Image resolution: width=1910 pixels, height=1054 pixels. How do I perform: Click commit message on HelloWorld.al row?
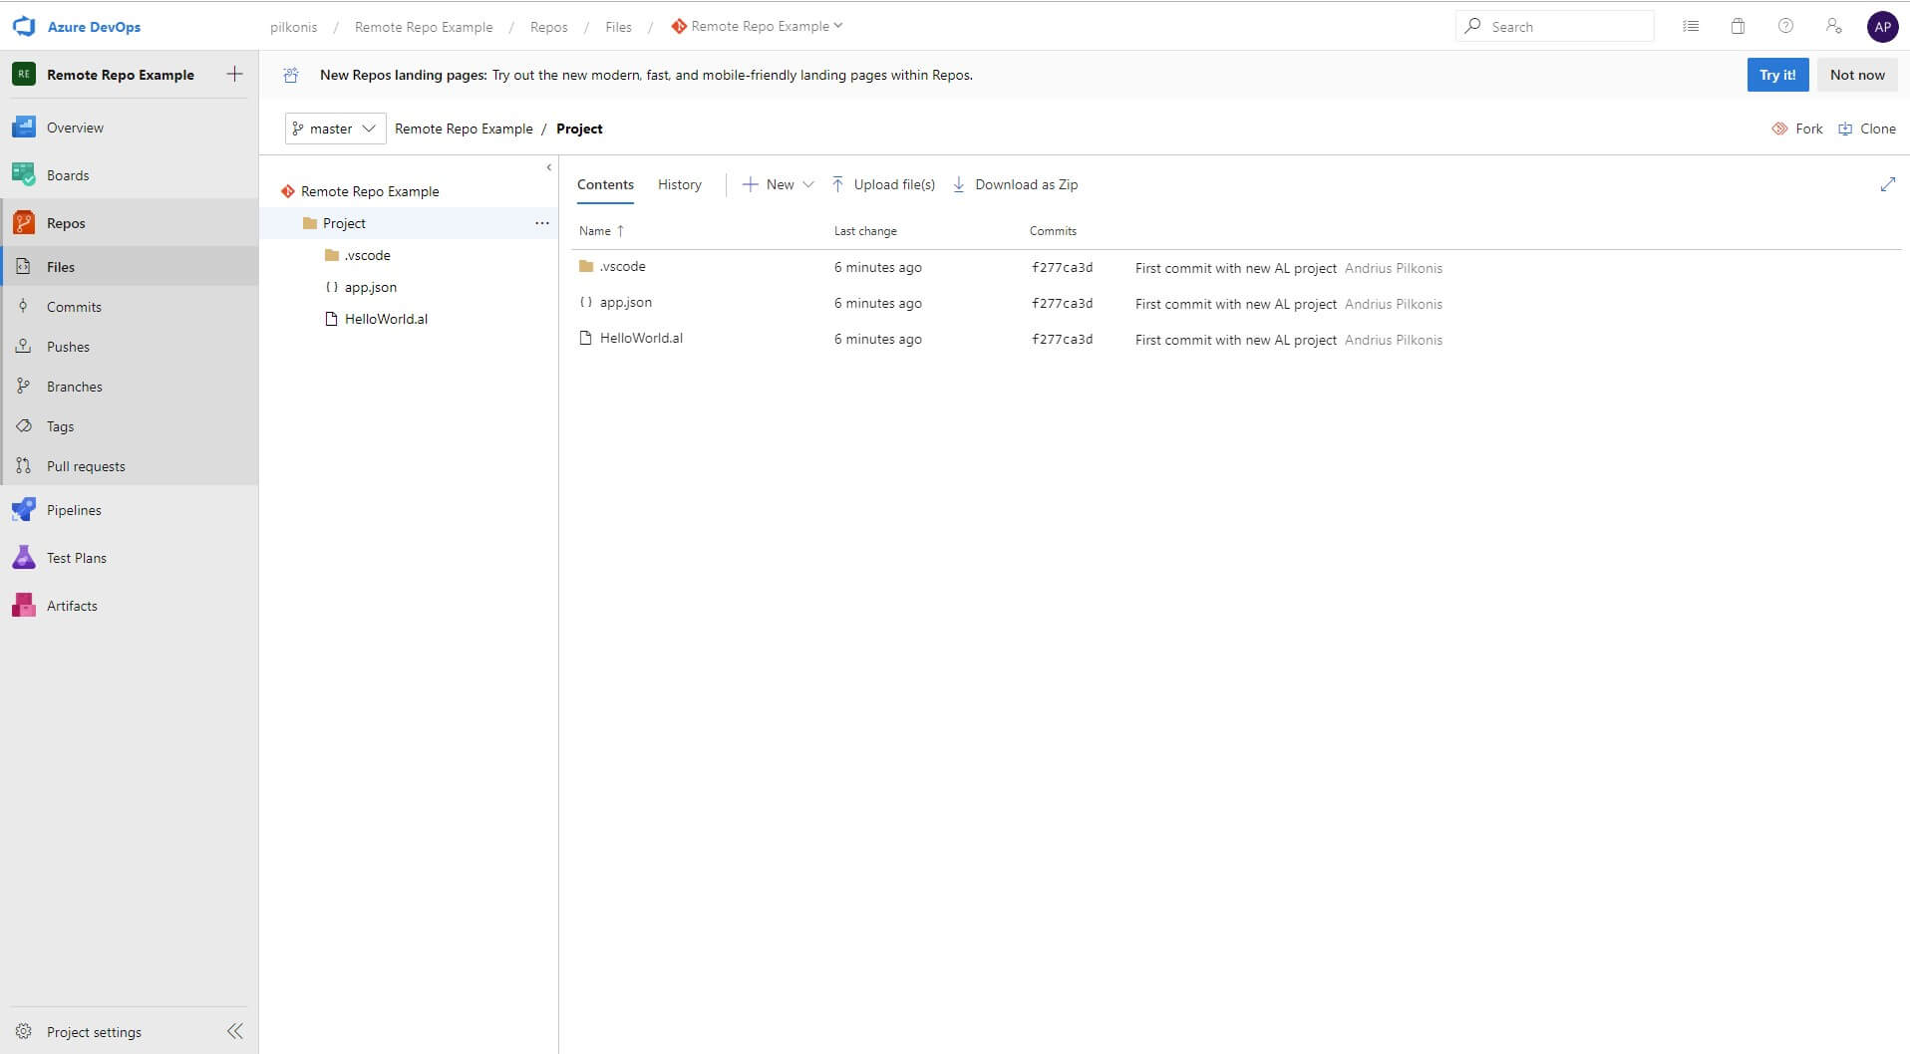(x=1235, y=340)
